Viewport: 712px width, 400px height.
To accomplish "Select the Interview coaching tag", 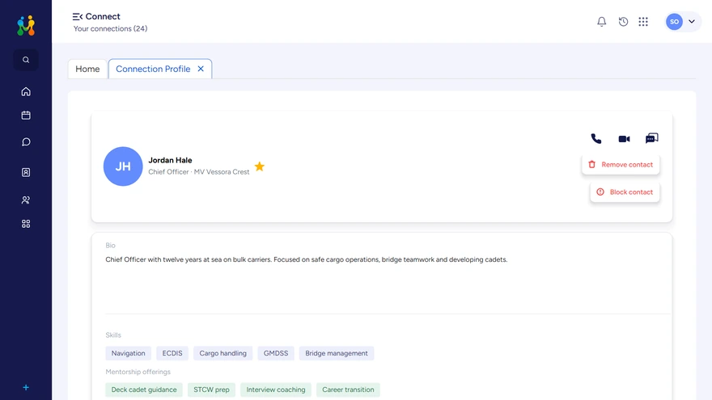I will coord(276,389).
